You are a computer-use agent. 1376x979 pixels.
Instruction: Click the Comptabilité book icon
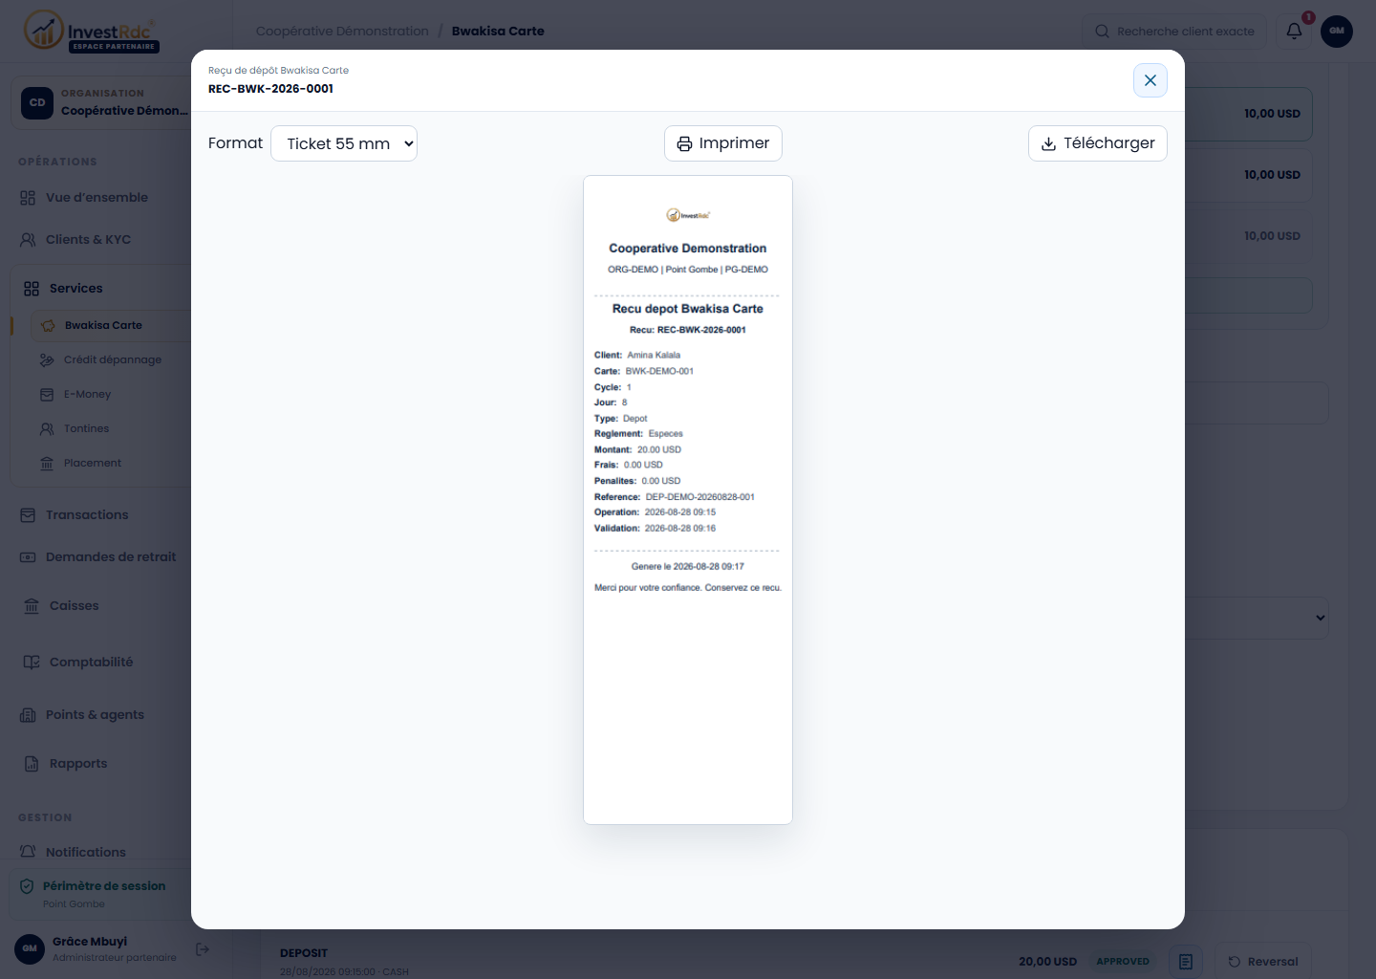click(x=32, y=662)
